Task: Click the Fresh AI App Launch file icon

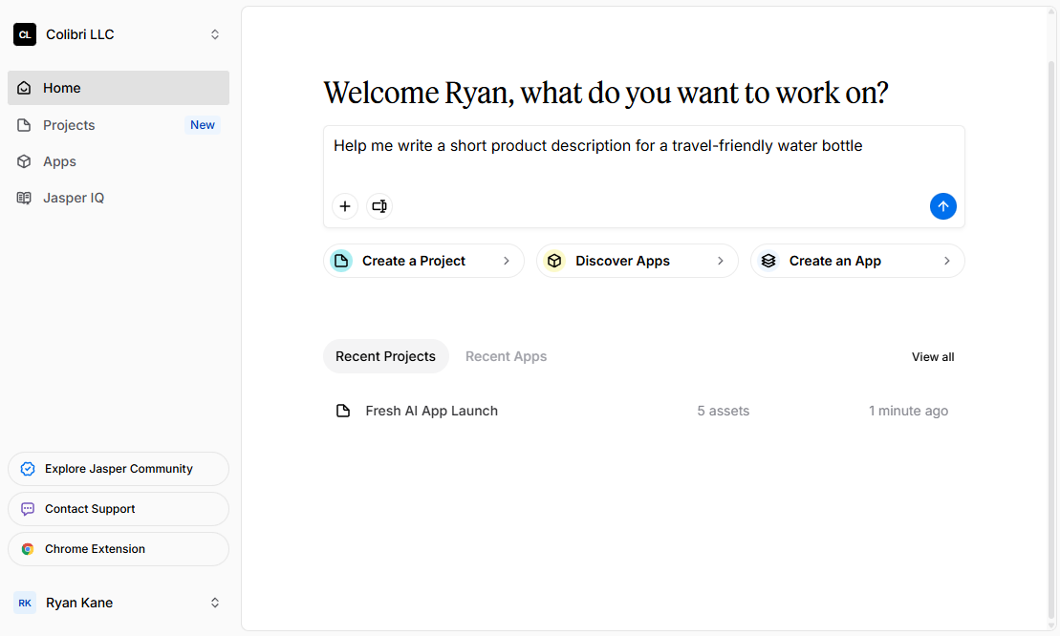Action: (343, 411)
